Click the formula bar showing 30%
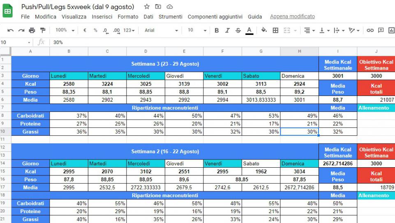This screenshot has width=395, height=223. pyautogui.click(x=206, y=42)
